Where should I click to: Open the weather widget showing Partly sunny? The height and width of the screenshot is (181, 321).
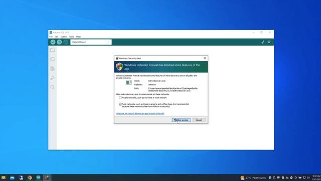point(253,177)
